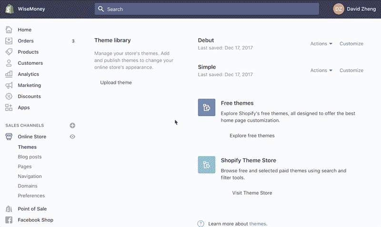Screen dimensions: 381x227
Task: Open Apps in sidebar
Action: 24,108
